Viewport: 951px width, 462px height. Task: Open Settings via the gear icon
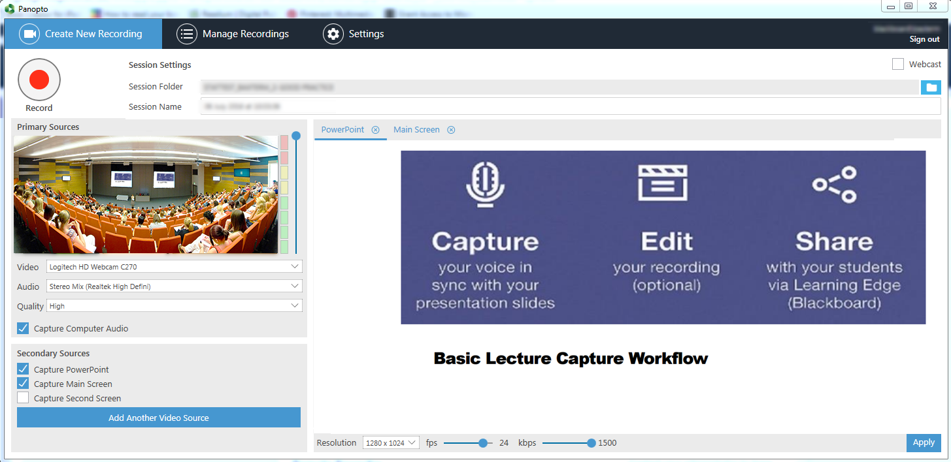point(333,34)
